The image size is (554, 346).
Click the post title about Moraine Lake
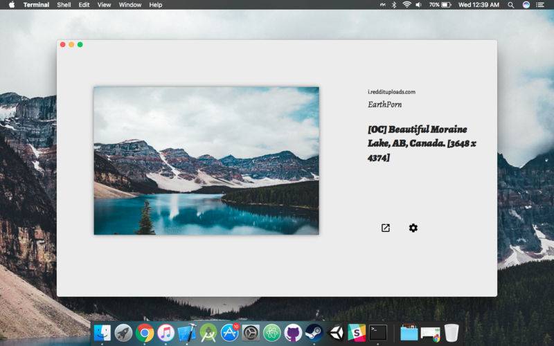(422, 143)
